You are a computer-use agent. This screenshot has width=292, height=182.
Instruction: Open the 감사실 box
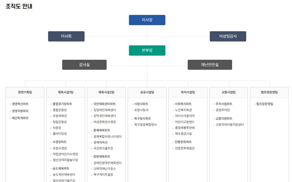pos(84,65)
